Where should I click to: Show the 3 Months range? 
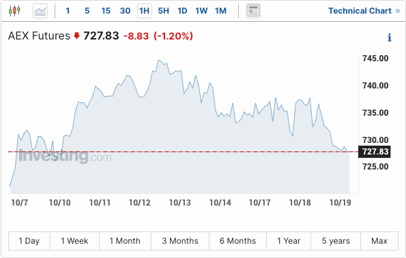(180, 241)
